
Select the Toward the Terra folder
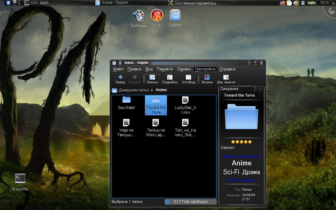(156, 105)
